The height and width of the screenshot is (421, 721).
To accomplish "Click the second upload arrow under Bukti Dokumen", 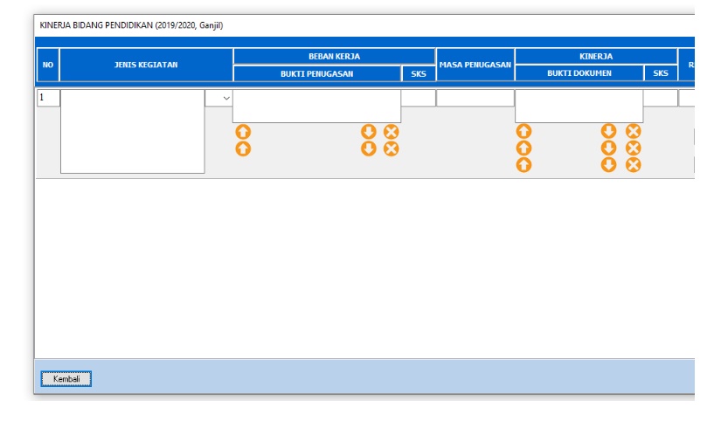I will click(x=523, y=148).
